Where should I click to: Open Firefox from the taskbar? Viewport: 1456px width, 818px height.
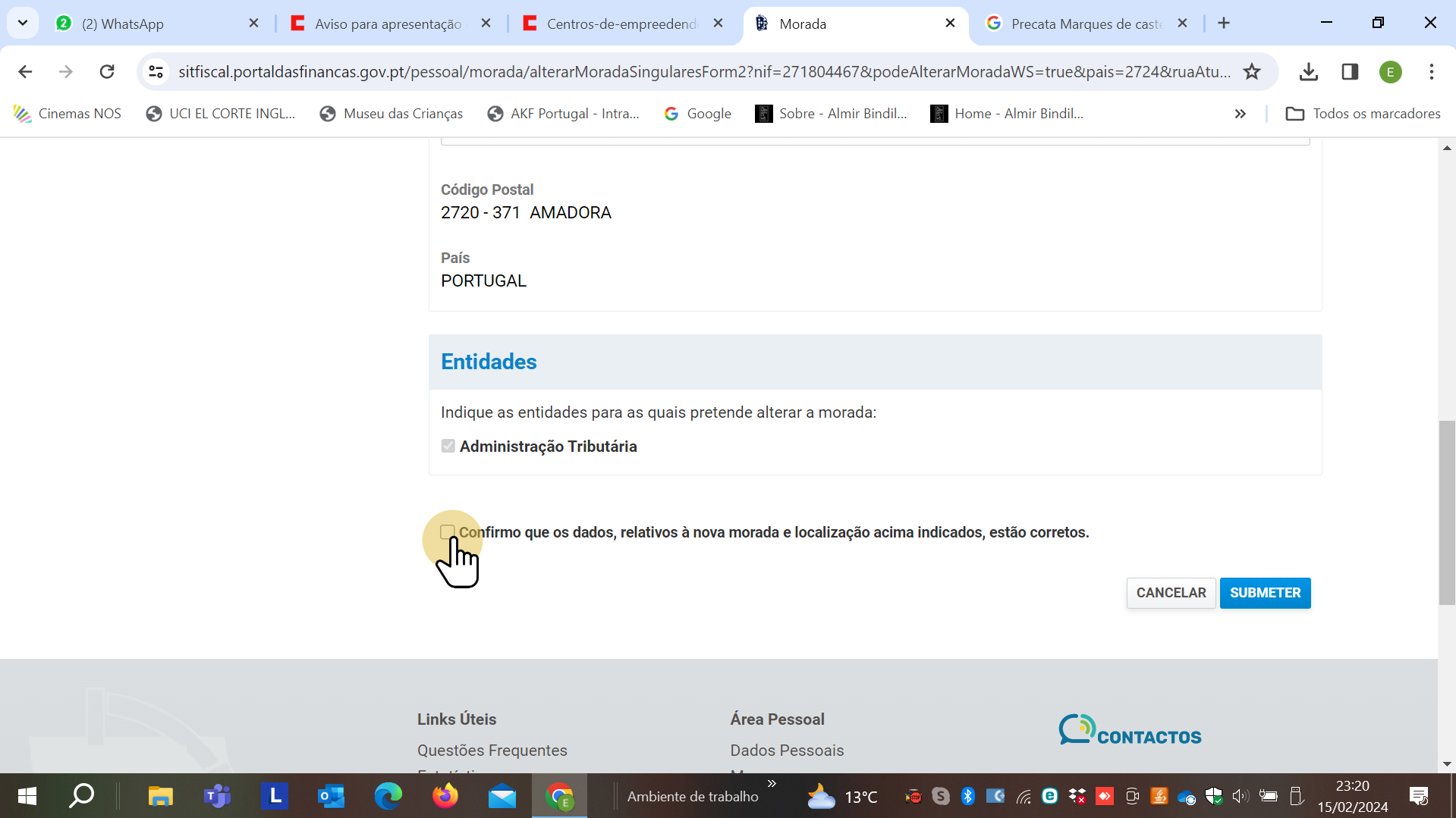pos(445,796)
